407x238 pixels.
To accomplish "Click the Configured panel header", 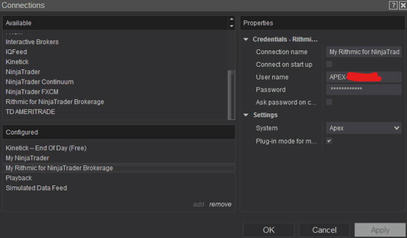I will pos(119,133).
